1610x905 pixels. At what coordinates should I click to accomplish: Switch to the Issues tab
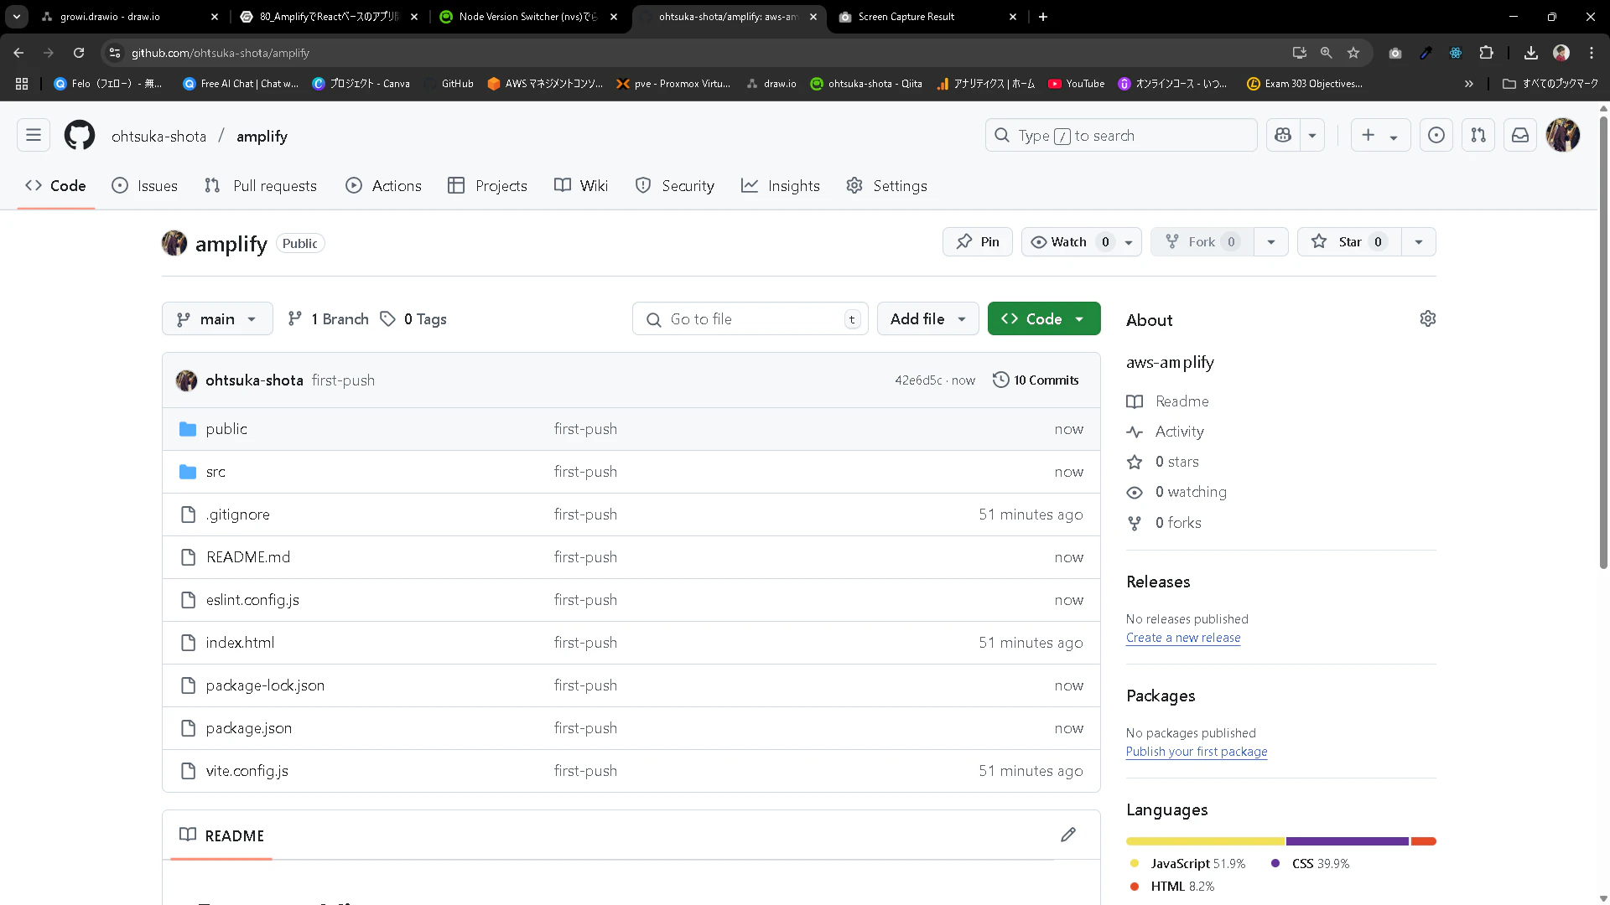click(x=145, y=186)
